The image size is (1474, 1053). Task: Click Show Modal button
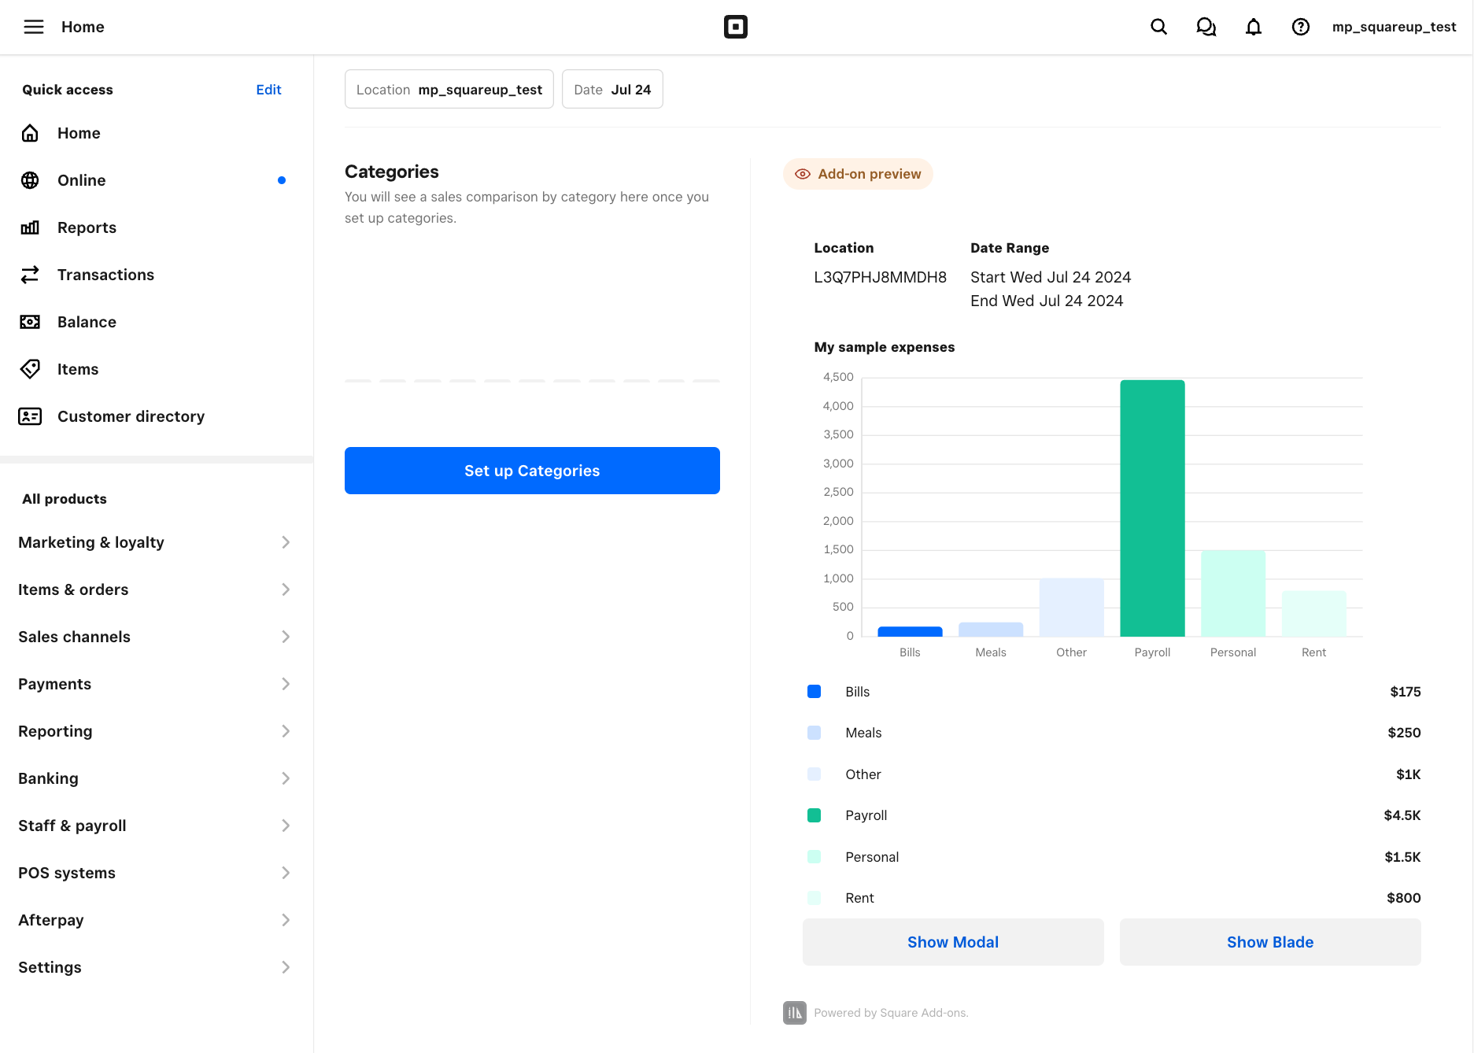click(x=953, y=942)
